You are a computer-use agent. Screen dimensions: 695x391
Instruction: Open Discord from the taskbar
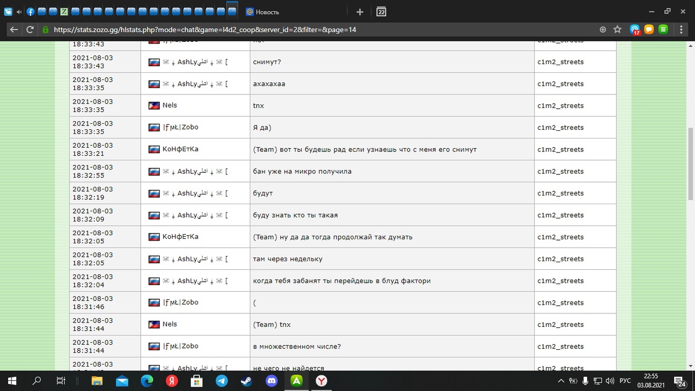271,381
